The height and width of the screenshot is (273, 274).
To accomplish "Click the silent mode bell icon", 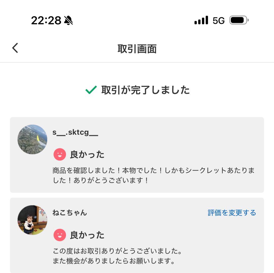I will [68, 20].
